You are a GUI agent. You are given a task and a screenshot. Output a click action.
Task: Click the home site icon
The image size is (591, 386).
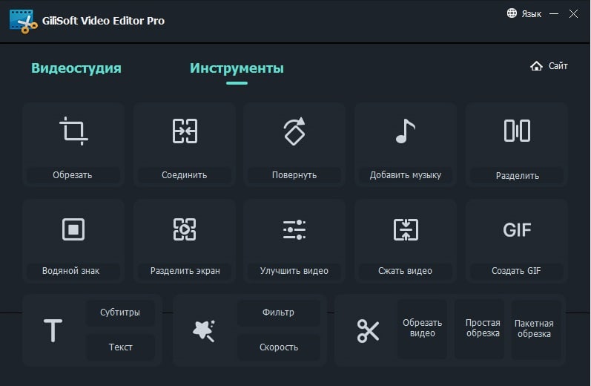[536, 66]
